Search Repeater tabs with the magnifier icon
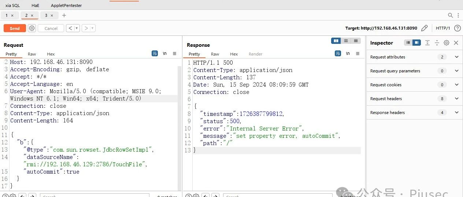The width and height of the screenshot is (463, 197). tap(451, 15)
